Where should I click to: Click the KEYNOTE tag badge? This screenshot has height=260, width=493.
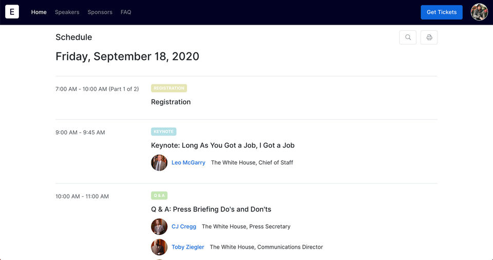[x=163, y=132]
